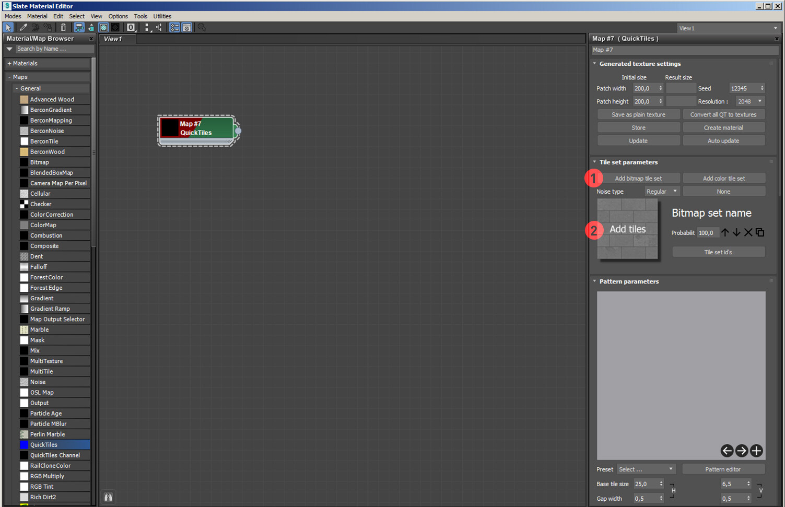Image resolution: width=785 pixels, height=507 pixels.
Task: Click the Delete Selected trash icon
Action: pyautogui.click(x=63, y=28)
